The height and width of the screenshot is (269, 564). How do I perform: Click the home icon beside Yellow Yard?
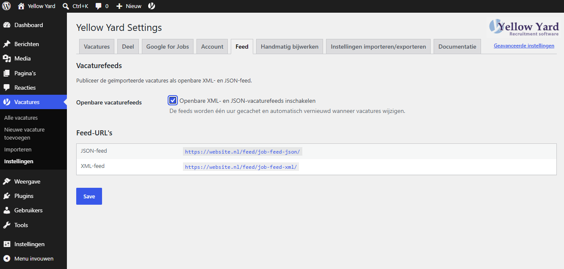click(21, 6)
